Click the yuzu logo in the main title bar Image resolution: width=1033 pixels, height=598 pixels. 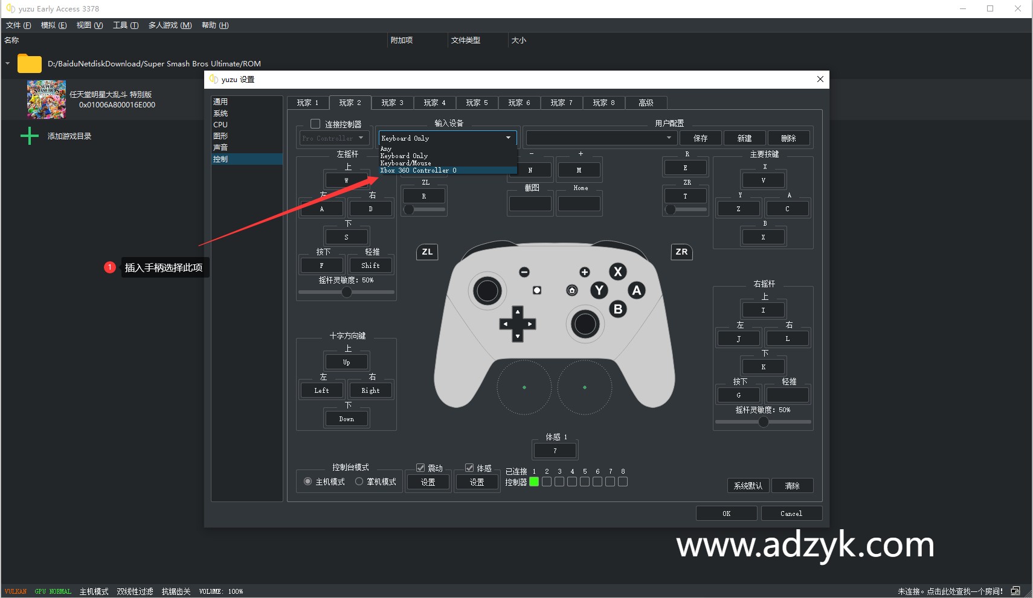pos(10,8)
